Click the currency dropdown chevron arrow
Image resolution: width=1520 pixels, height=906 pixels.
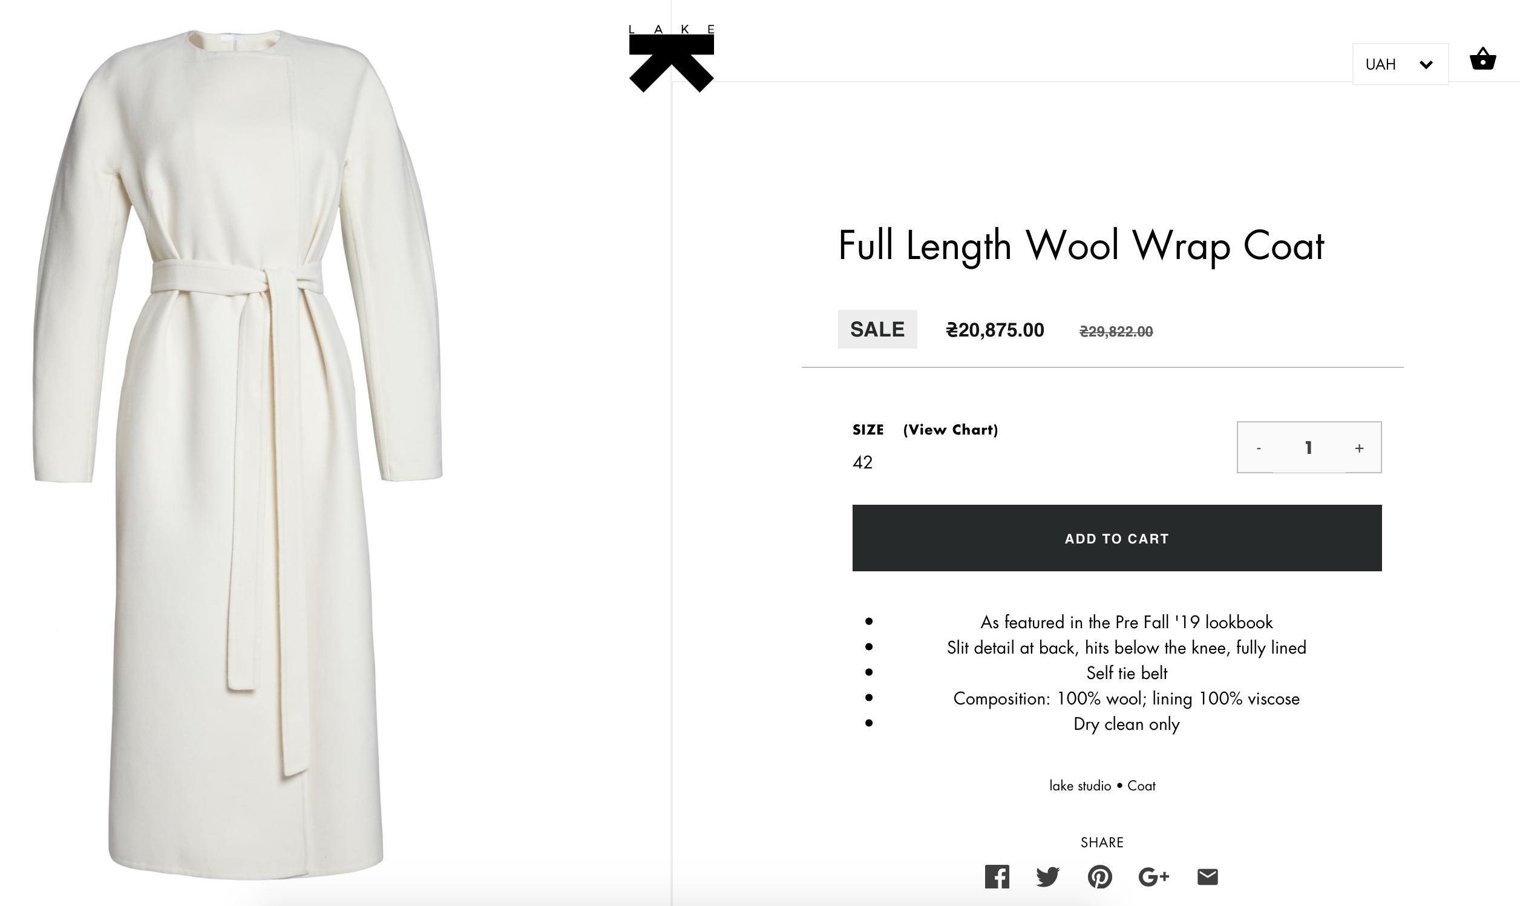(1426, 65)
